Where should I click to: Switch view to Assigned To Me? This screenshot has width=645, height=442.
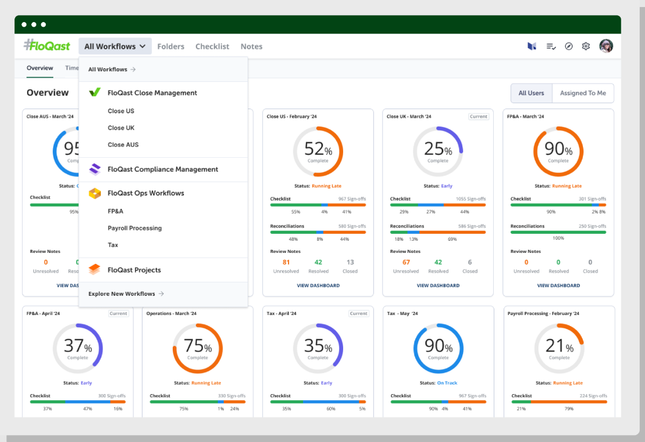point(582,93)
